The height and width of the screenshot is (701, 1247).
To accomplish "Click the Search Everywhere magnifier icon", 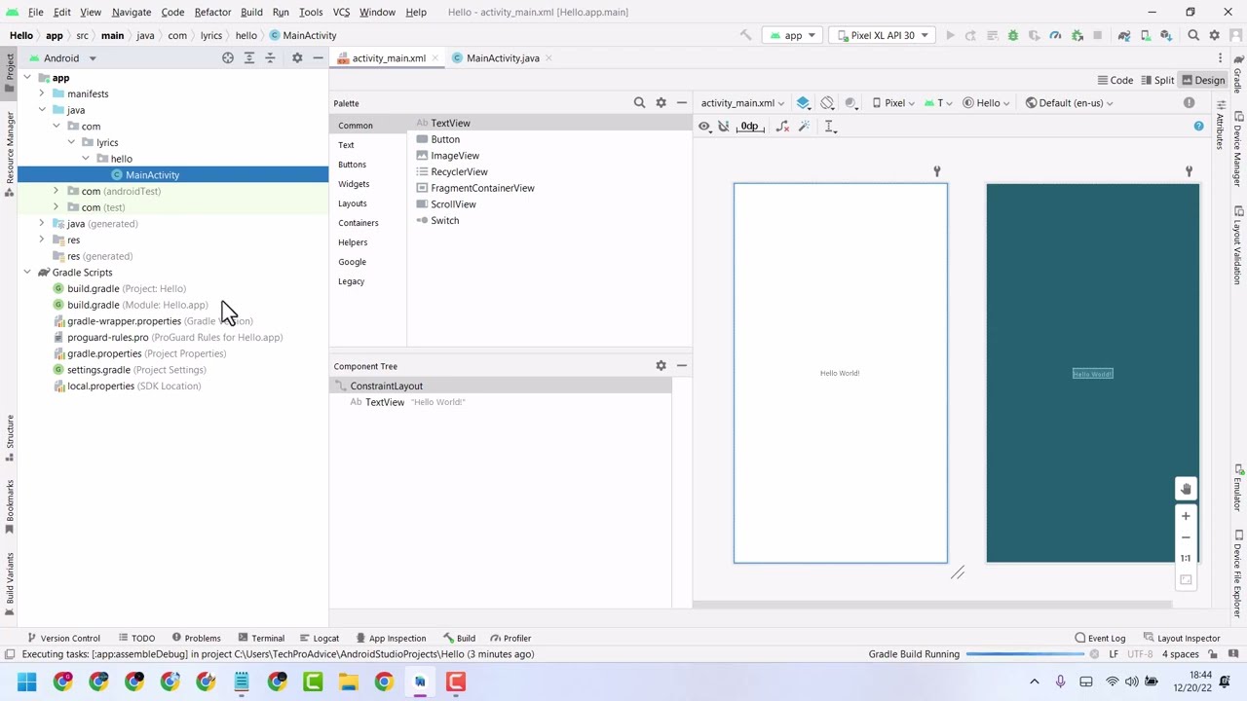I will coord(1193,35).
